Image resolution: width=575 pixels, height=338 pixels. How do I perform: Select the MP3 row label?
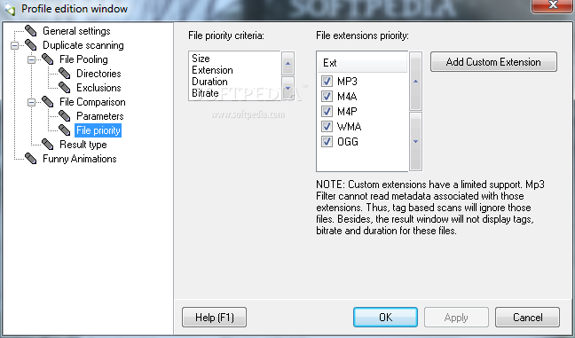(347, 81)
